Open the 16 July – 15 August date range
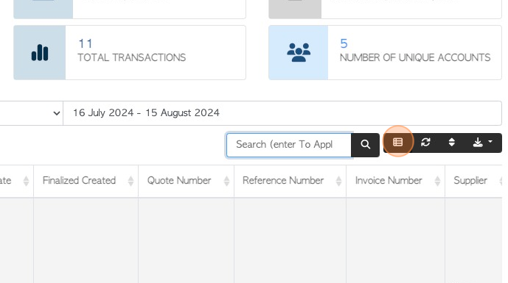The height and width of the screenshot is (283, 508). 282,113
